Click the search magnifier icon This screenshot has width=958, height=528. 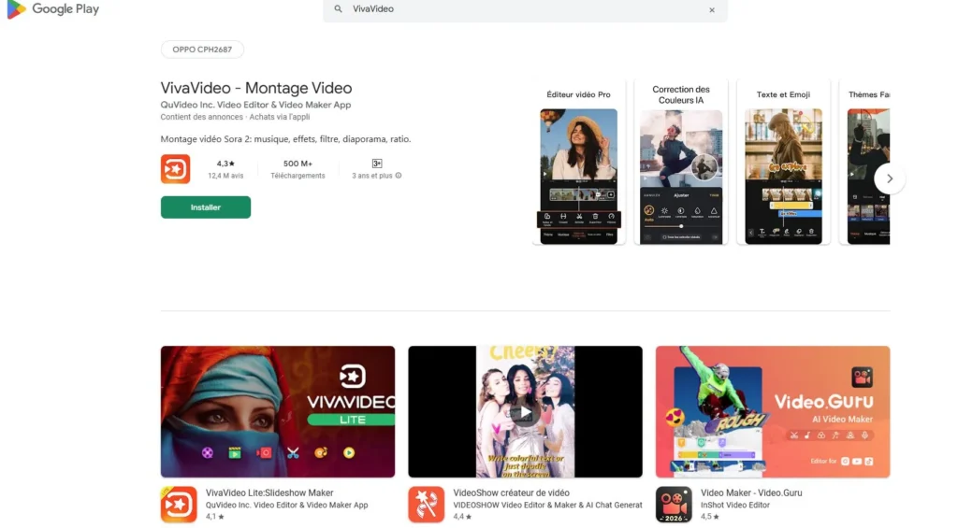pos(338,9)
